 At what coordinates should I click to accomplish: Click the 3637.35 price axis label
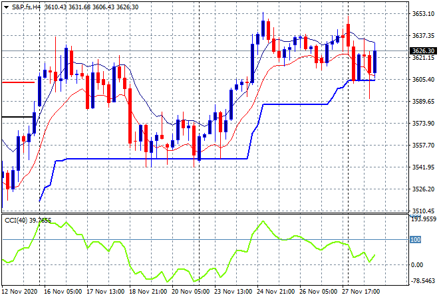click(423, 35)
